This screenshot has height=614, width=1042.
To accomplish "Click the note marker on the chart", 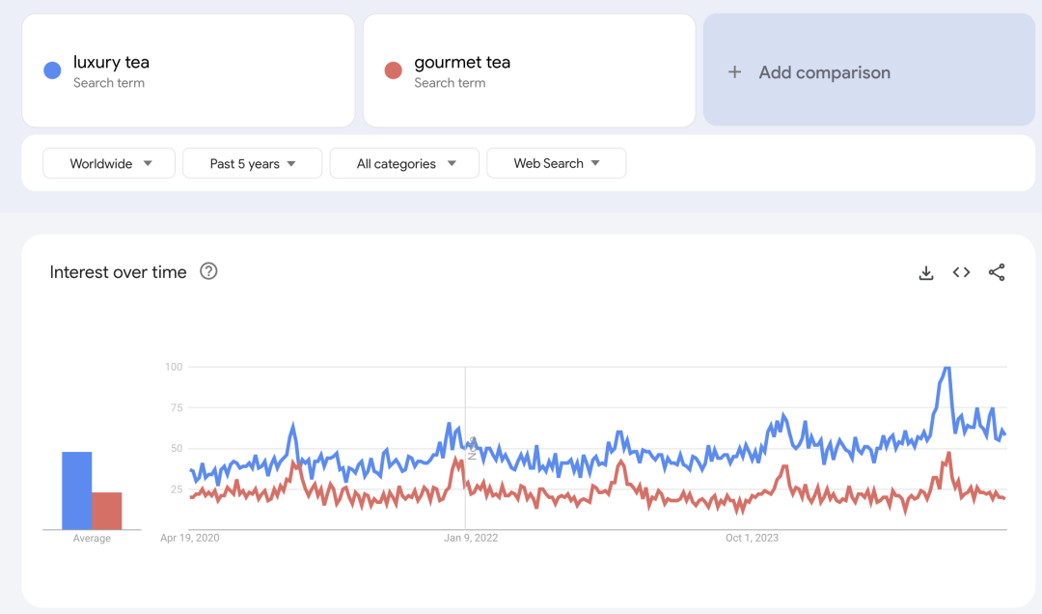I will (472, 449).
